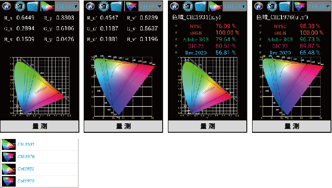The height and width of the screenshot is (188, 332).
Task: Choose CIE1976 from the mode list
Action: pyautogui.click(x=40, y=157)
